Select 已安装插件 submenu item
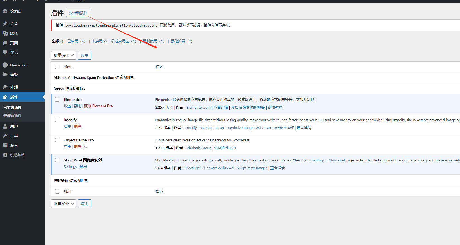Viewport: 460px width, 245px height. 12,108
